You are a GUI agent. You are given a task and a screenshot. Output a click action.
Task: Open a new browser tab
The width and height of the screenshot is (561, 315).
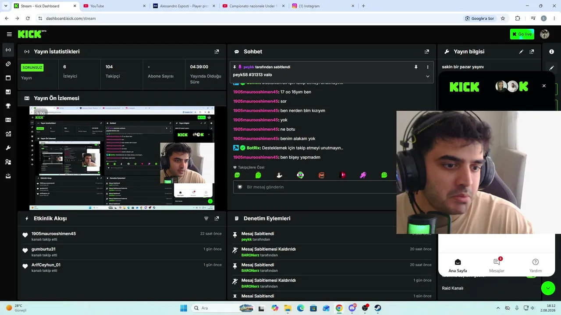coord(363,6)
